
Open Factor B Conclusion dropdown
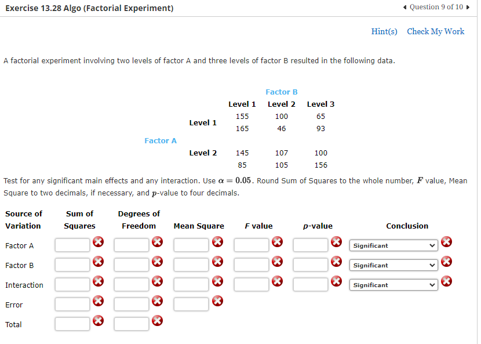pos(393,265)
